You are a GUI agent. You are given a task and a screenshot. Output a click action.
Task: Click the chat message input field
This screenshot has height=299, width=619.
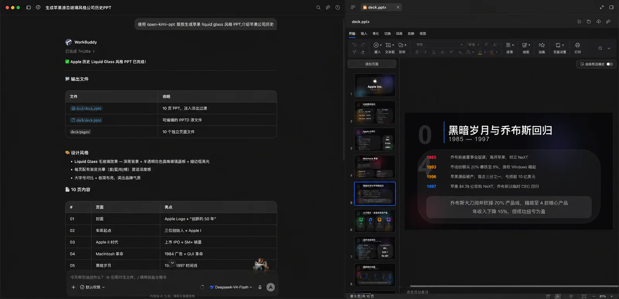[x=172, y=277]
